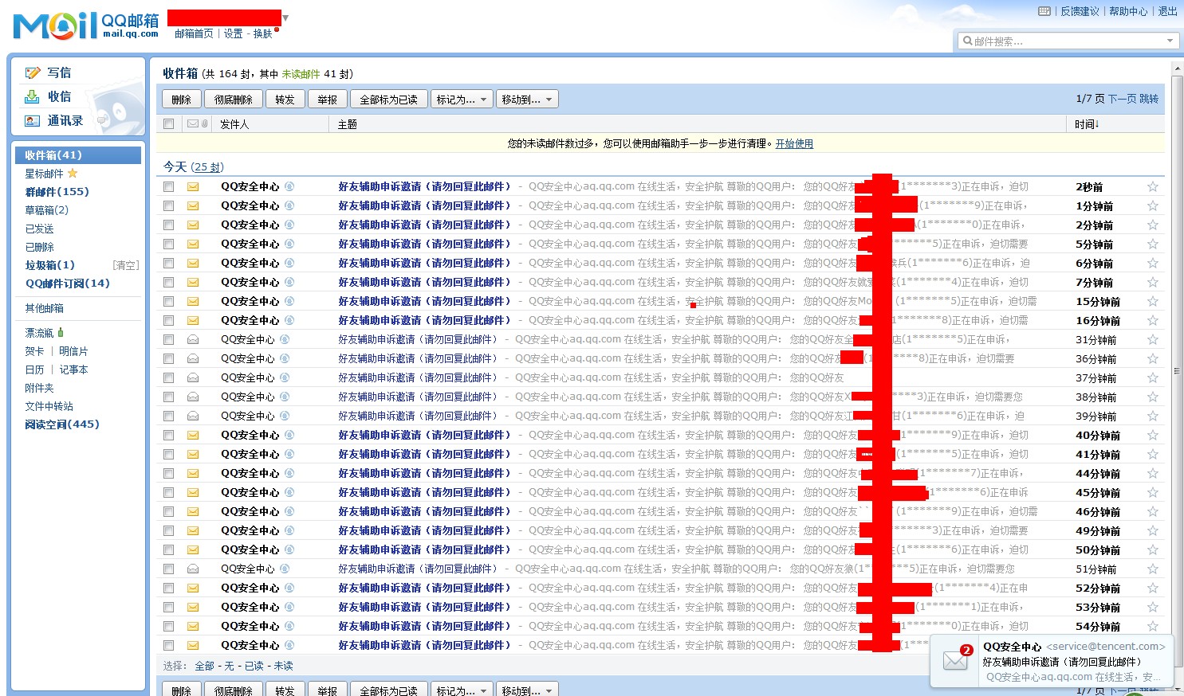Click the drift bottle icon next to 漂流瓶

point(61,332)
